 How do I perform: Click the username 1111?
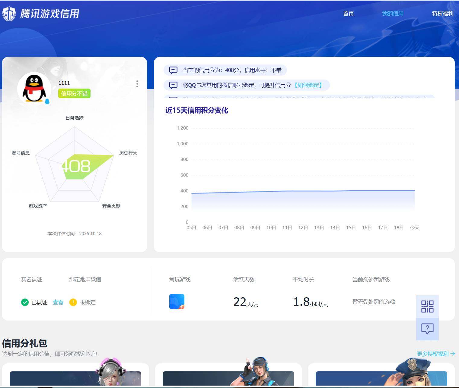coord(64,83)
